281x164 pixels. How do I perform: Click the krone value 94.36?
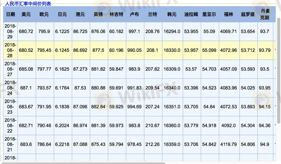pyautogui.click(x=265, y=125)
